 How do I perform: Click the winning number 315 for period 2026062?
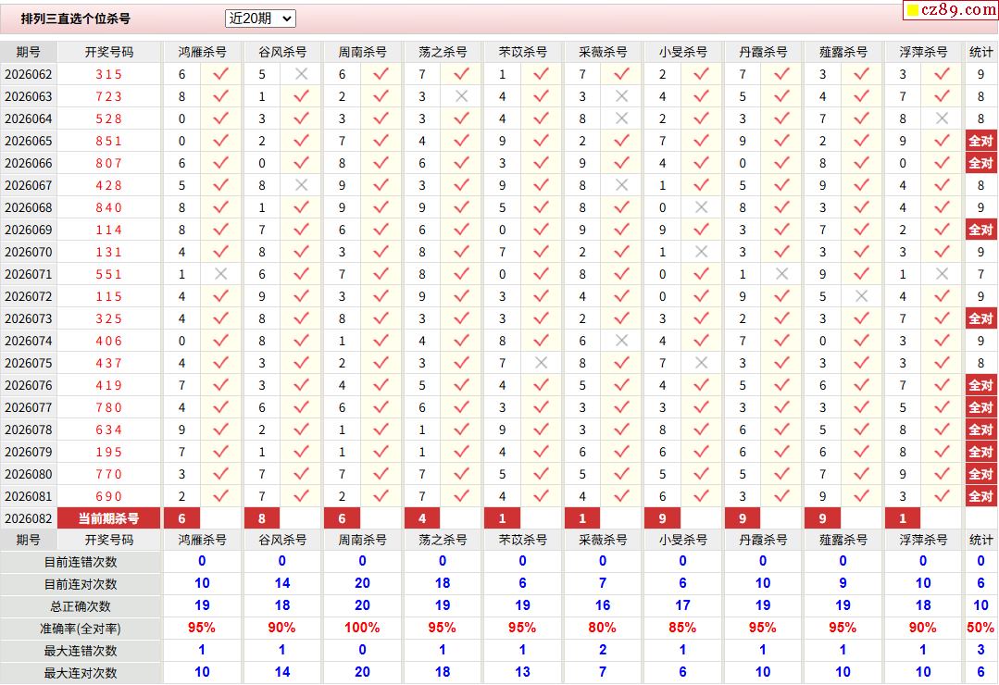pos(109,74)
